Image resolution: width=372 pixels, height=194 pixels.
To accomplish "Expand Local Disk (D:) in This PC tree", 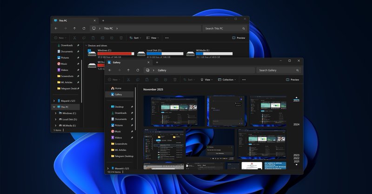I will pyautogui.click(x=55, y=119).
